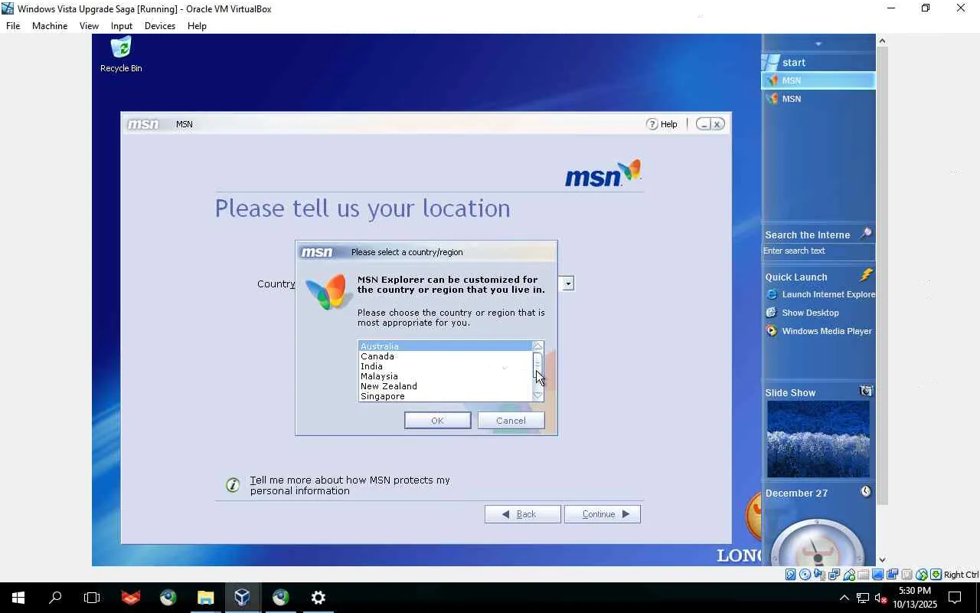Viewport: 980px width, 613px height.
Task: Click the country list's scrollbar thumb
Action: [537, 365]
